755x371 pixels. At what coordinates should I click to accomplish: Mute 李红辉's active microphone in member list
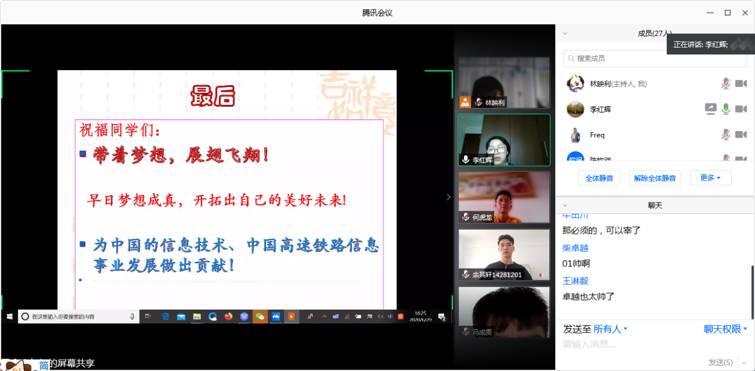click(x=725, y=109)
